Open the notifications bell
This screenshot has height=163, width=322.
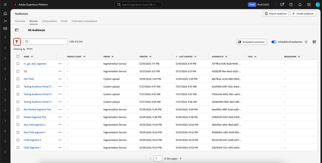(300, 5)
